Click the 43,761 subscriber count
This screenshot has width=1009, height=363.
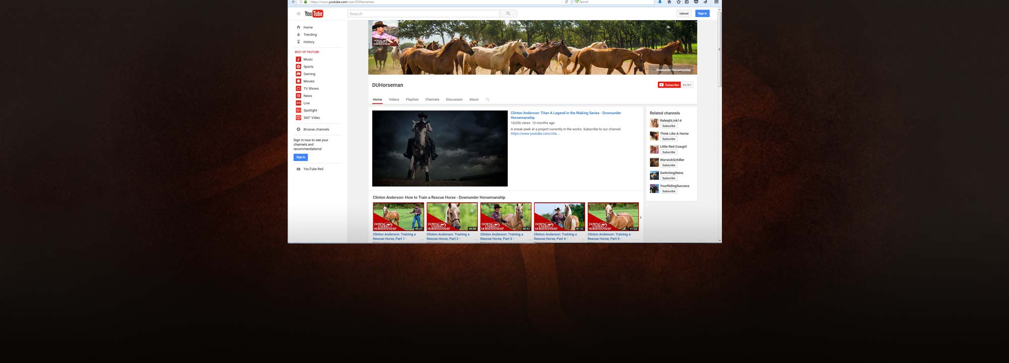point(687,85)
